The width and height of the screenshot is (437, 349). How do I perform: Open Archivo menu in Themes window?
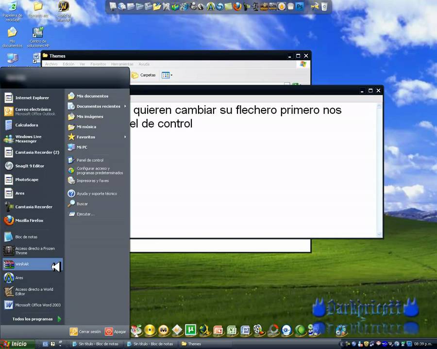pyautogui.click(x=51, y=64)
